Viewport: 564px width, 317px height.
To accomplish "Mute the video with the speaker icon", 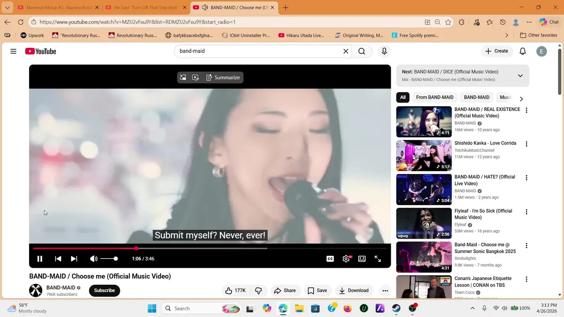I will (x=93, y=259).
